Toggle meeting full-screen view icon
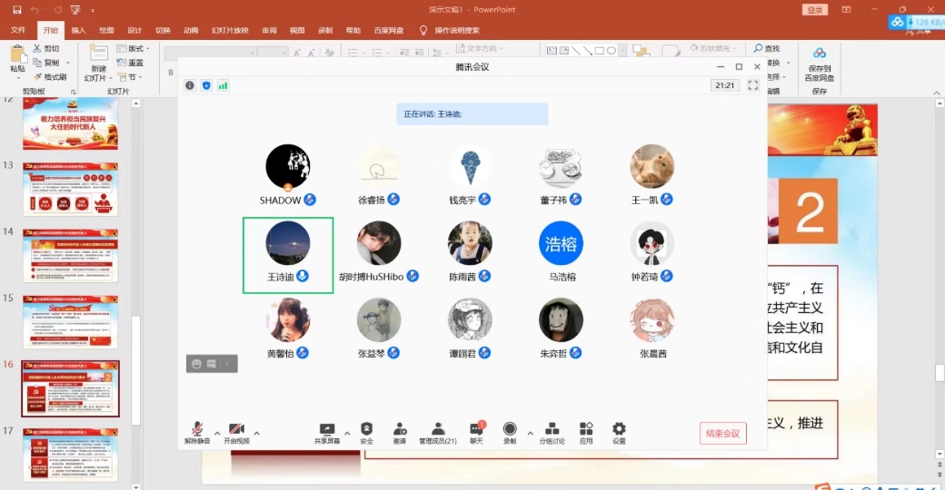 pos(753,85)
